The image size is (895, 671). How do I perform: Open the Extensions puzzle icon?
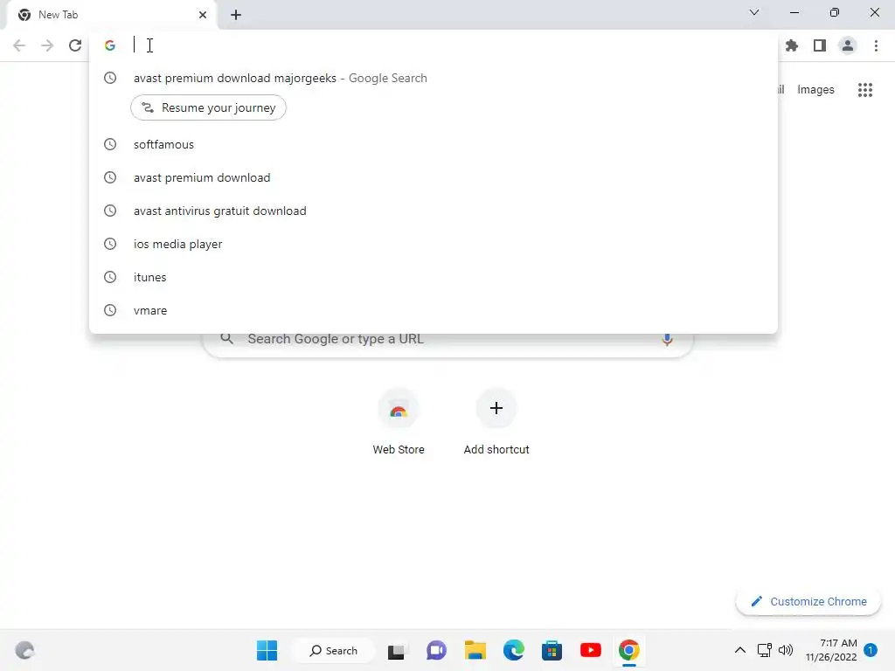792,45
